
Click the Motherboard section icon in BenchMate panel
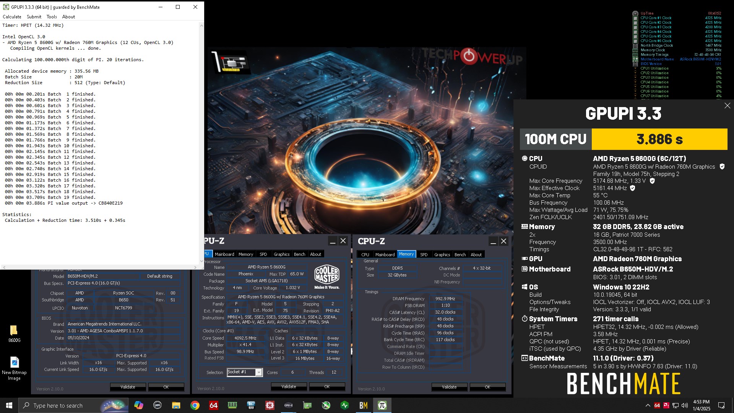tap(525, 269)
